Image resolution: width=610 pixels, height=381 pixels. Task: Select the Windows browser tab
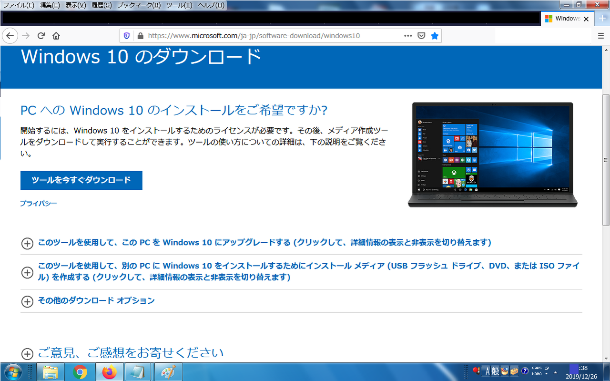coord(568,19)
